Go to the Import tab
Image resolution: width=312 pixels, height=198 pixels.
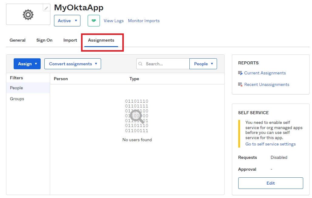click(70, 40)
